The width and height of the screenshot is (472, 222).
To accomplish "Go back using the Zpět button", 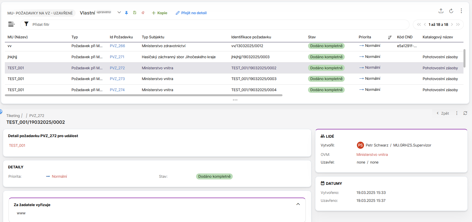I will tap(443, 113).
